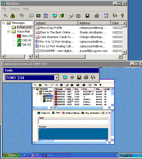The height and width of the screenshot is (159, 142).
Task: Click the floppy save icon in Tools panel
Action: [79, 78]
